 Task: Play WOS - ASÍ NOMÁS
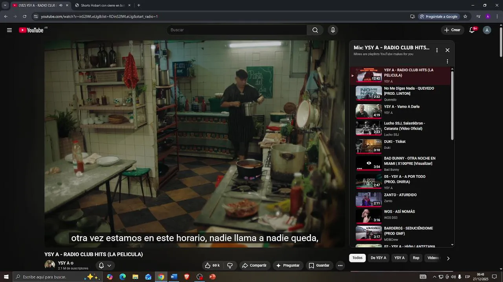tap(400, 216)
